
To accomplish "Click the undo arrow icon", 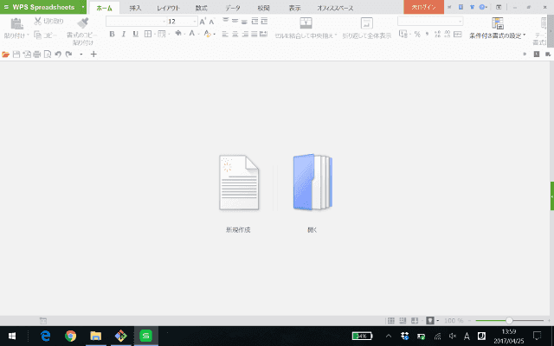I will point(58,54).
